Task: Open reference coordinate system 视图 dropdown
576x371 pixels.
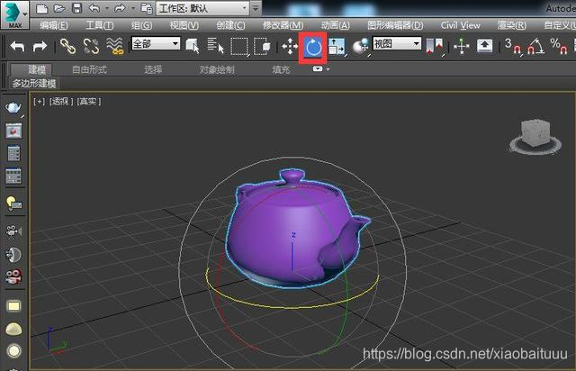Action: coord(397,44)
